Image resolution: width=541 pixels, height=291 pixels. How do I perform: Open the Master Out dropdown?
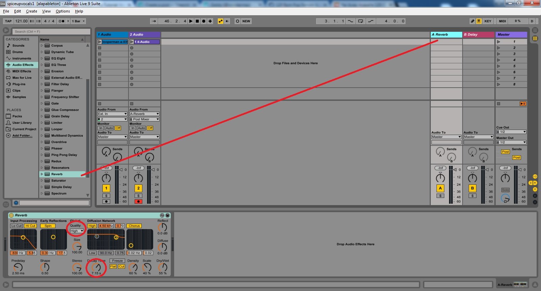[x=511, y=142]
